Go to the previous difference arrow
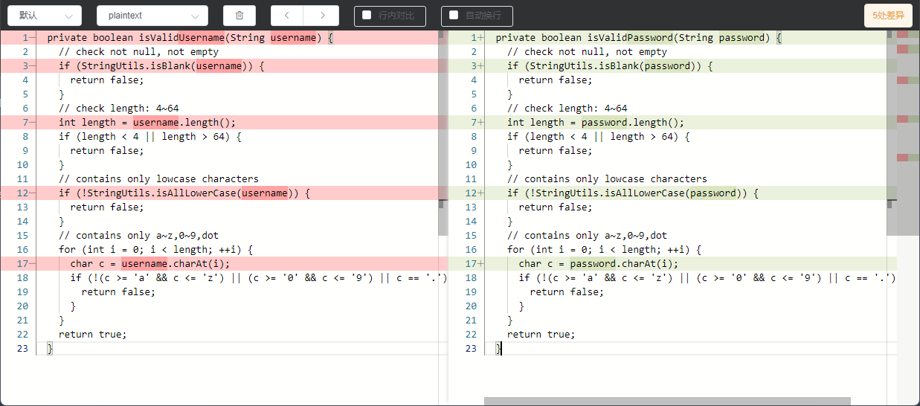 coord(287,16)
